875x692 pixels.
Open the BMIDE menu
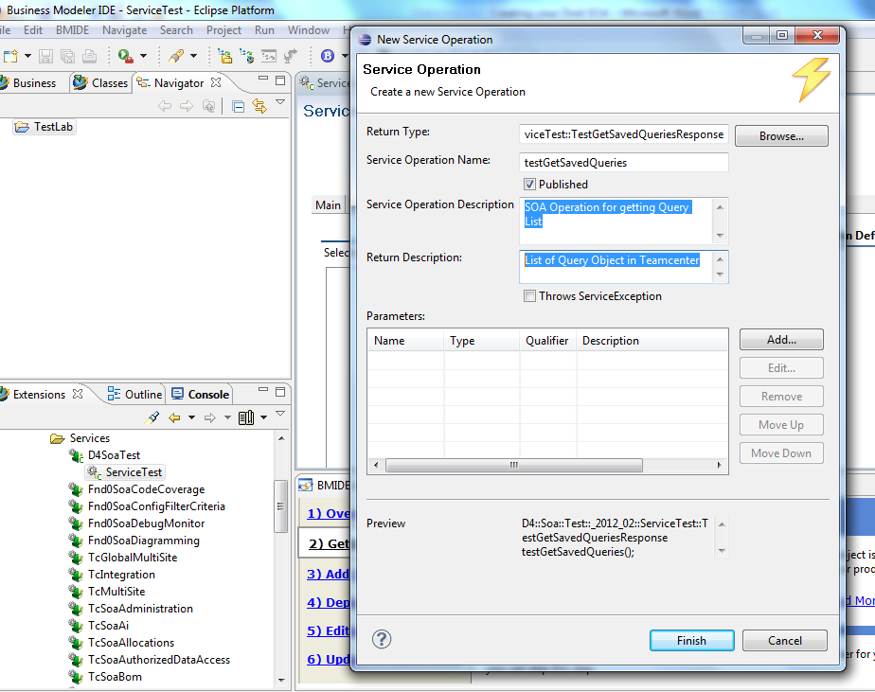point(72,30)
